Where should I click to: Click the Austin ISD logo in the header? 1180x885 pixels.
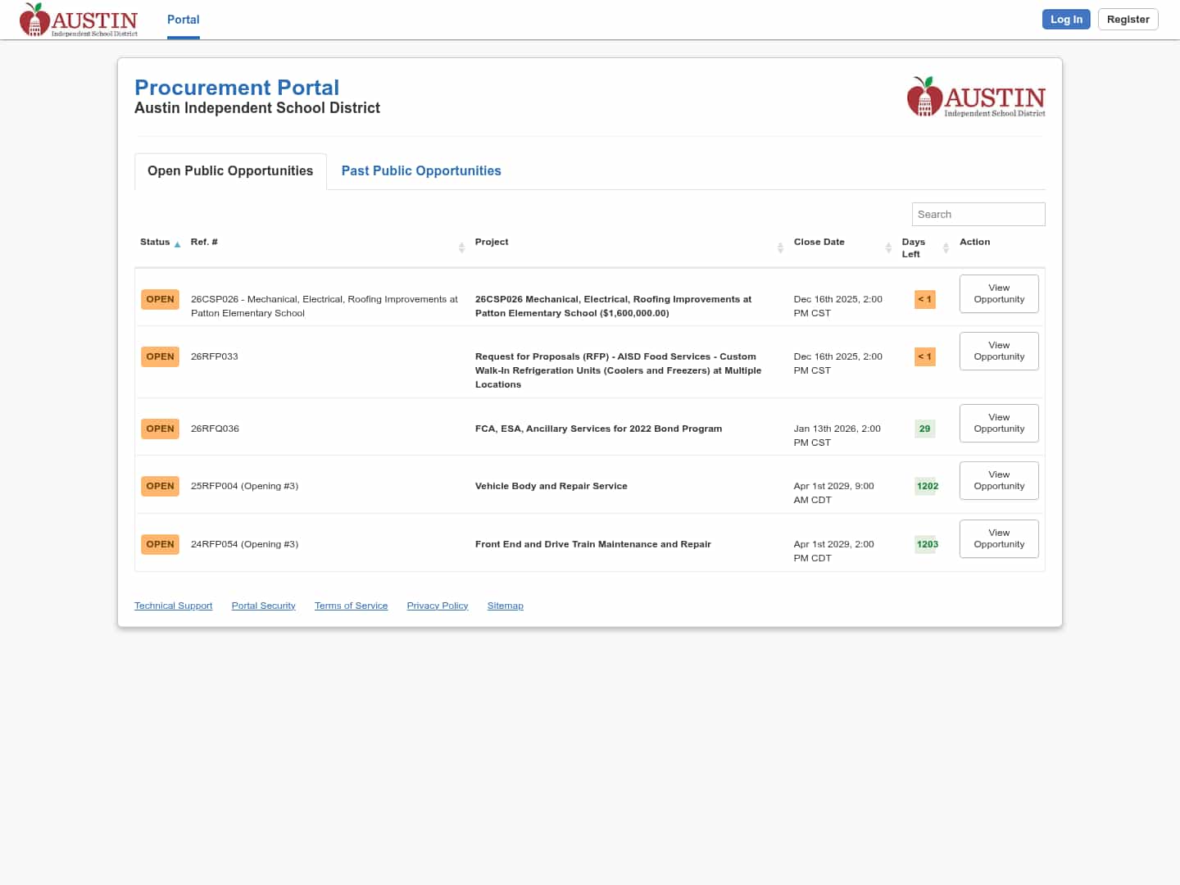pyautogui.click(x=79, y=20)
